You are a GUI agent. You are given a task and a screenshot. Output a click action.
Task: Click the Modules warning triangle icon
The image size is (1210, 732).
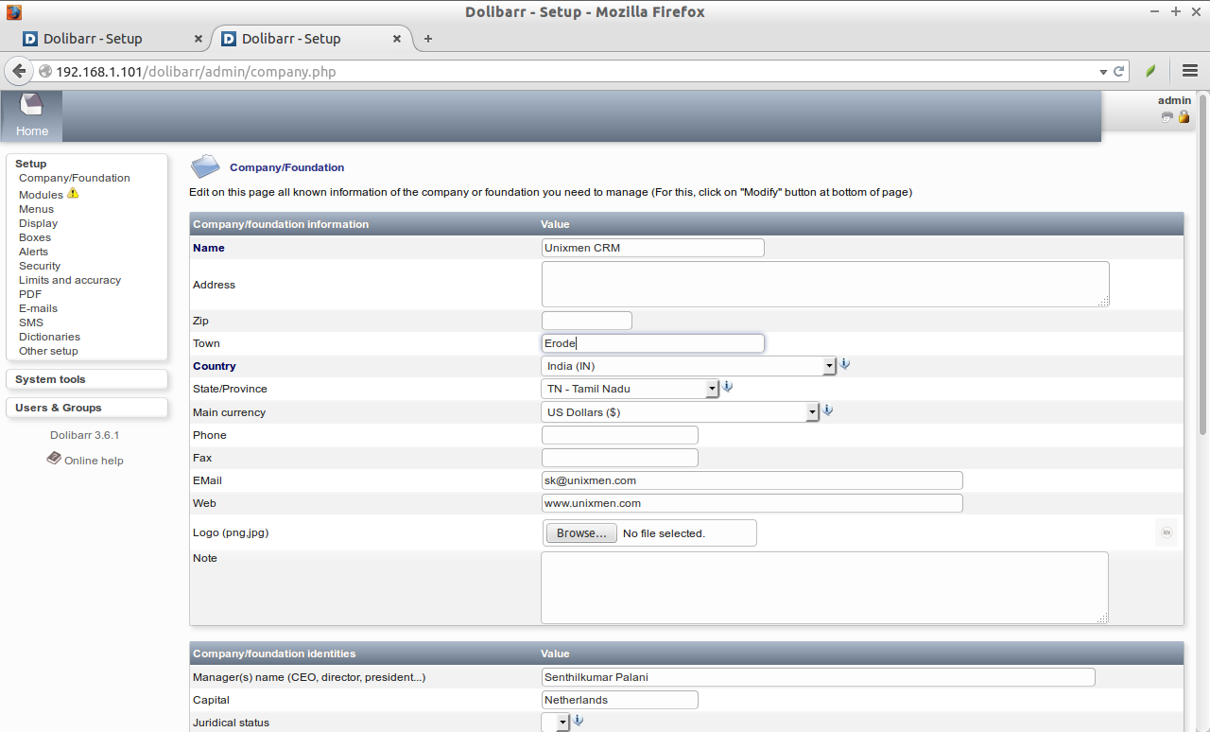click(73, 193)
